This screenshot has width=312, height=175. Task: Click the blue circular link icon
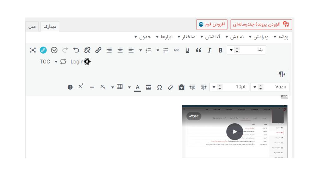[43, 50]
